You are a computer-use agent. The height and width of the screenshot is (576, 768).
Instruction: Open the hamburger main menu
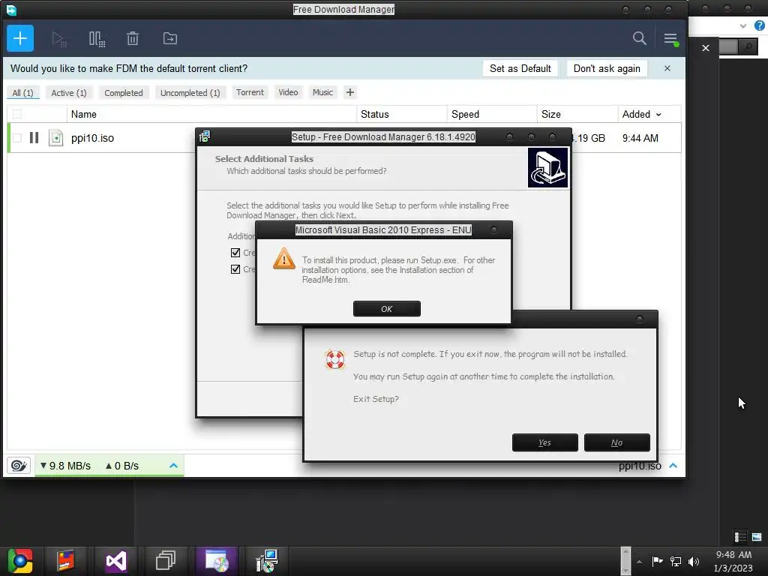pos(670,39)
